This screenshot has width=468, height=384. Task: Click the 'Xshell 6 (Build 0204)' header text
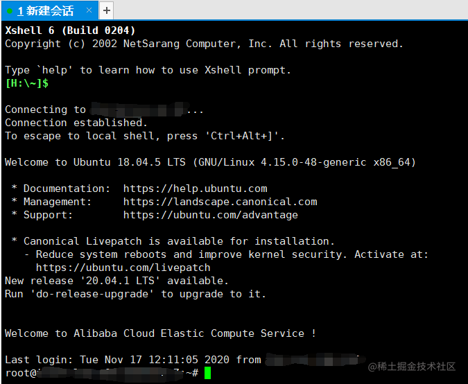click(69, 30)
